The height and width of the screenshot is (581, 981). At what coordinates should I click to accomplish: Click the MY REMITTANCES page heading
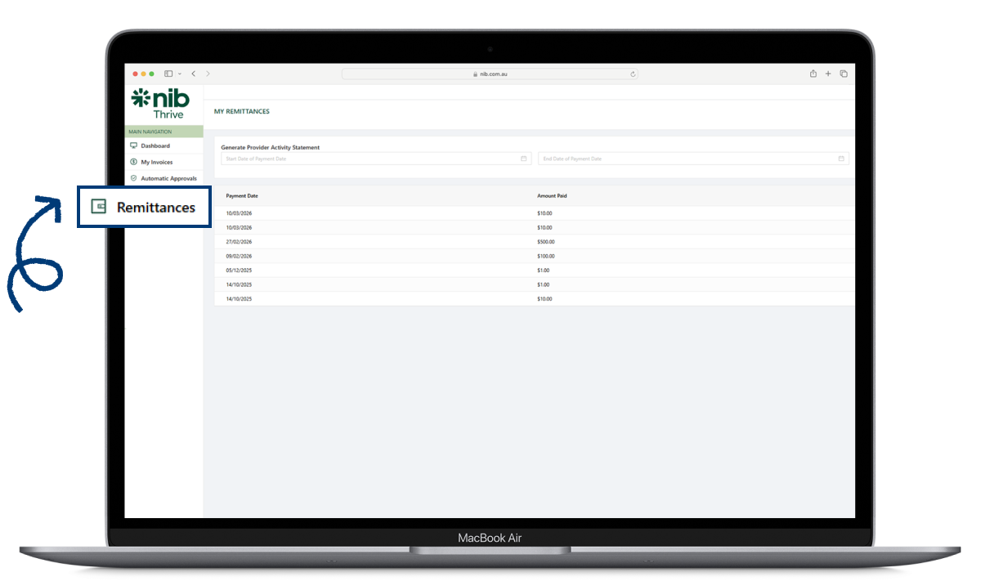[242, 111]
